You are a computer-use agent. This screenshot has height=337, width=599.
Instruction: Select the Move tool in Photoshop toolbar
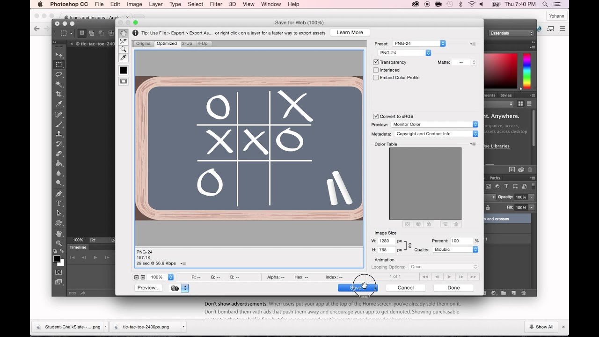59,55
